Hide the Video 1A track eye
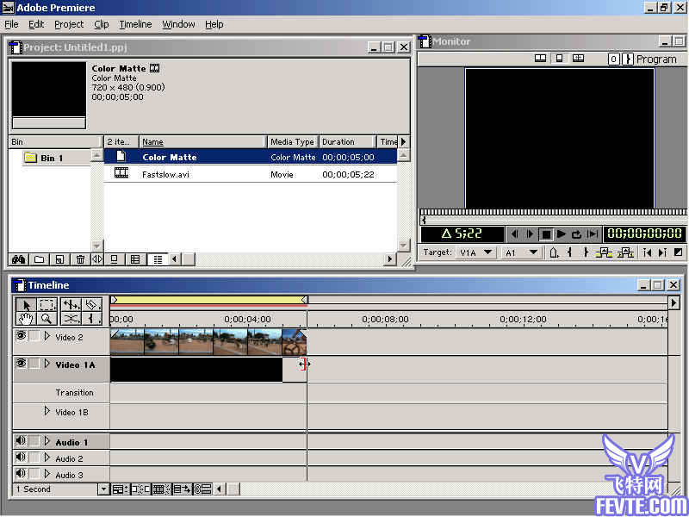 click(21, 364)
